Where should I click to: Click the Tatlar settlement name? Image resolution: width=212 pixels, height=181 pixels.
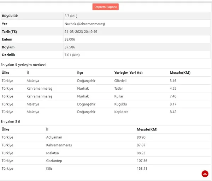tap(119, 89)
